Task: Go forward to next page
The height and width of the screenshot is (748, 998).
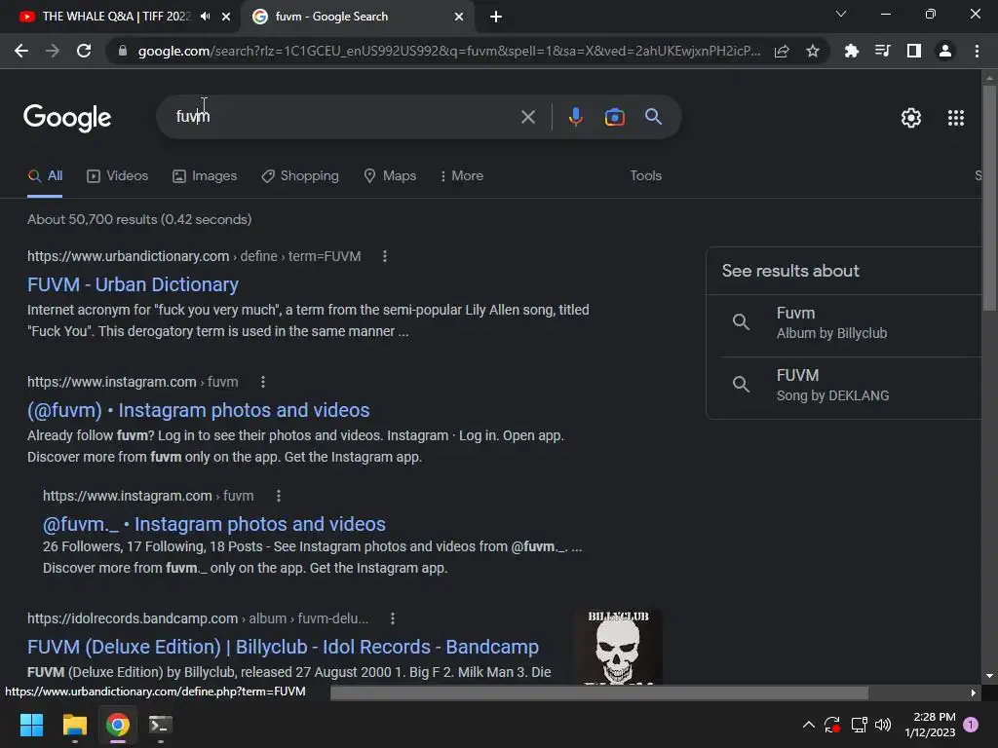Action: (x=53, y=51)
